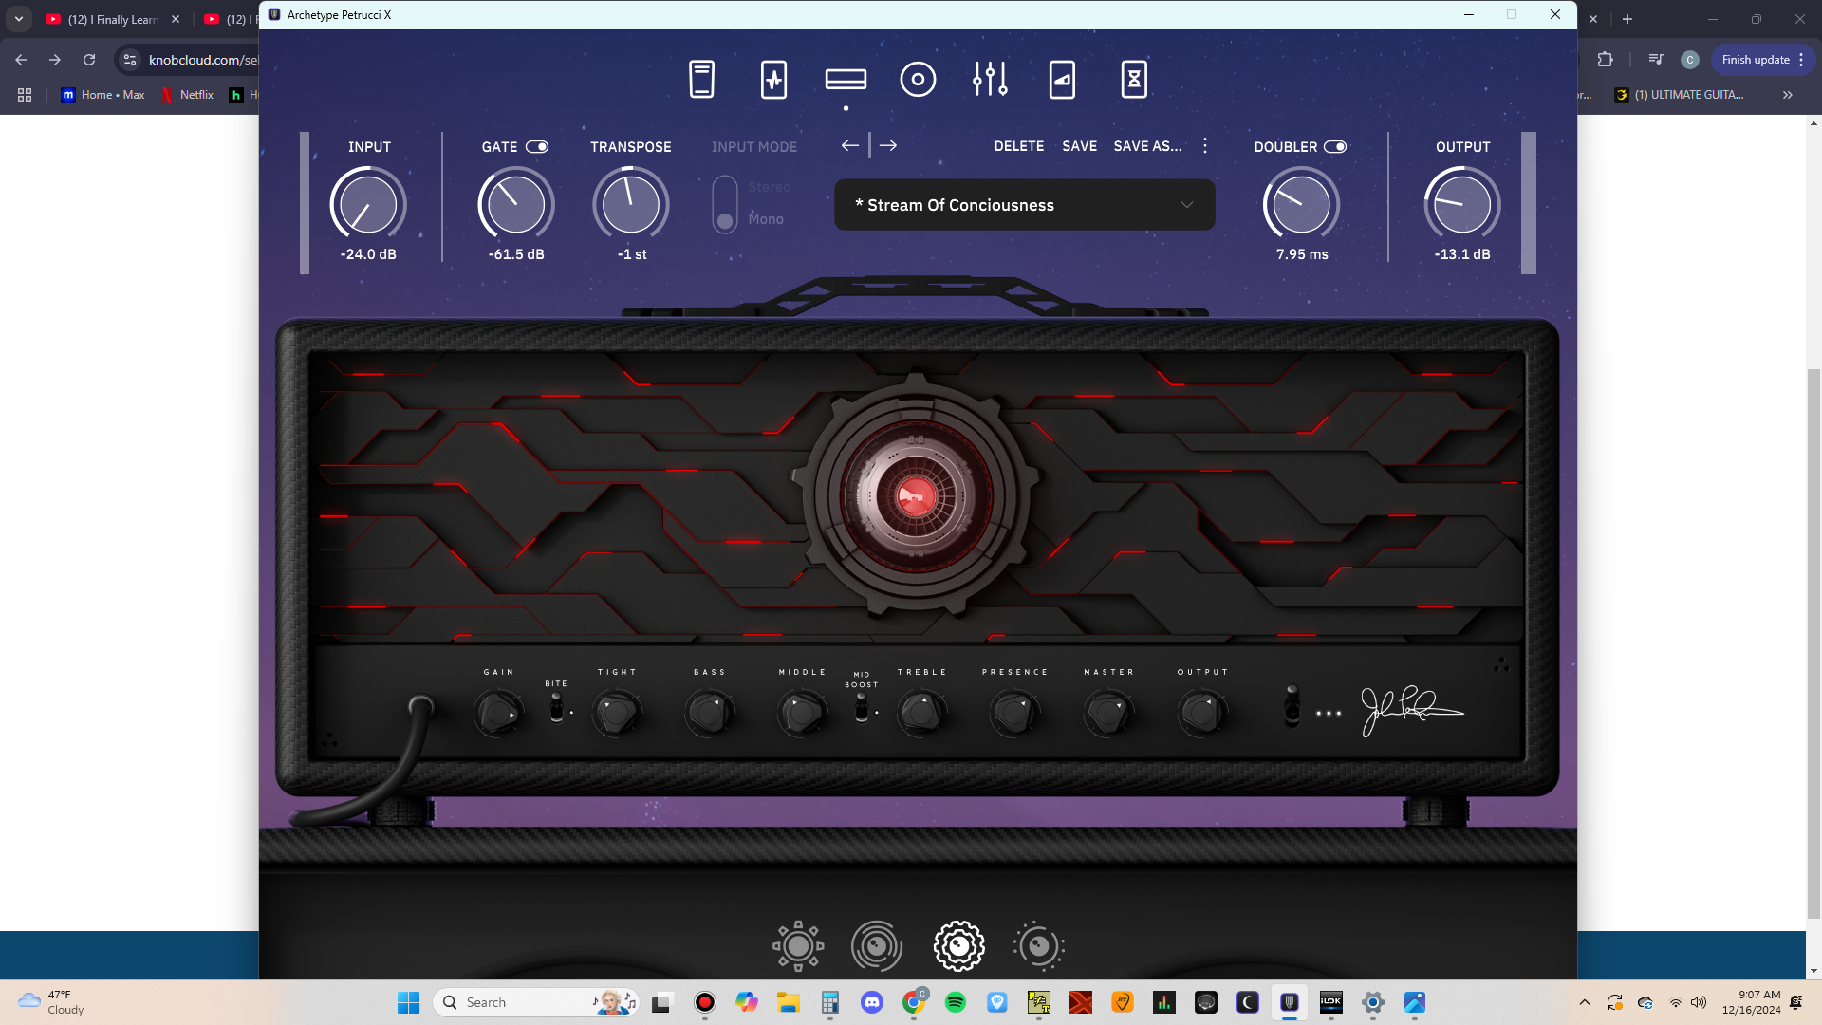
Task: Click the amp Gain knob
Action: 498,714
